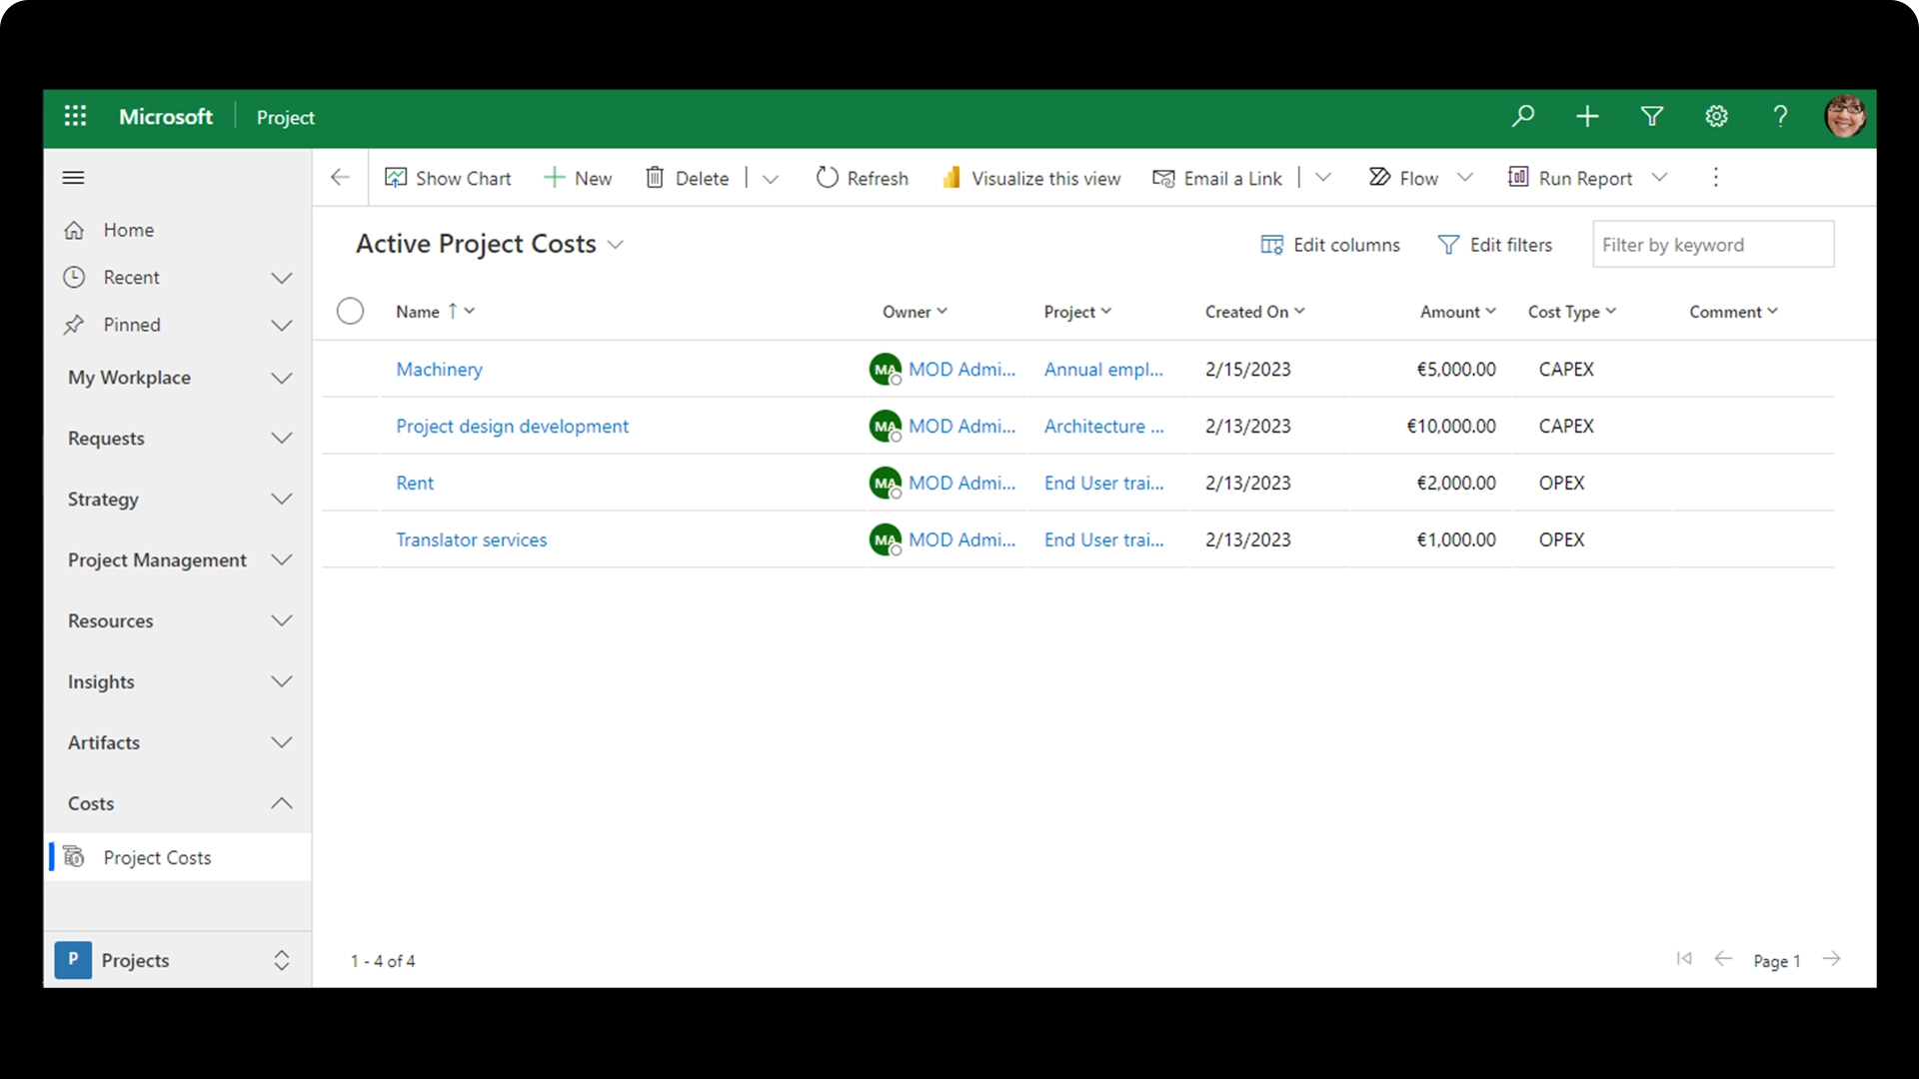Click the Filter by keyword input field

[1712, 245]
